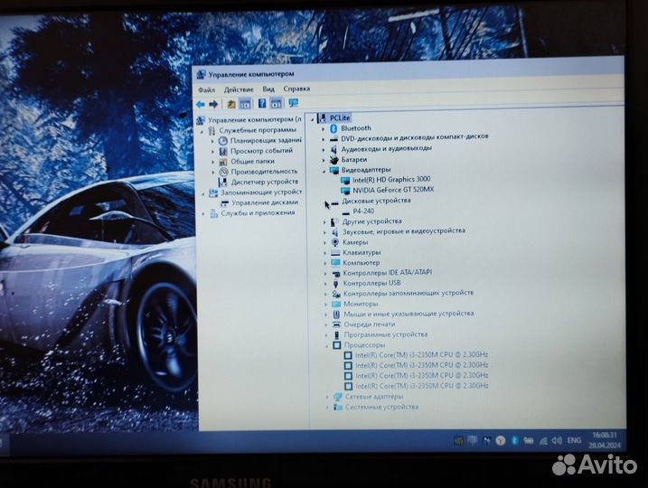Click the Back arrow toolbar icon

pyautogui.click(x=201, y=105)
